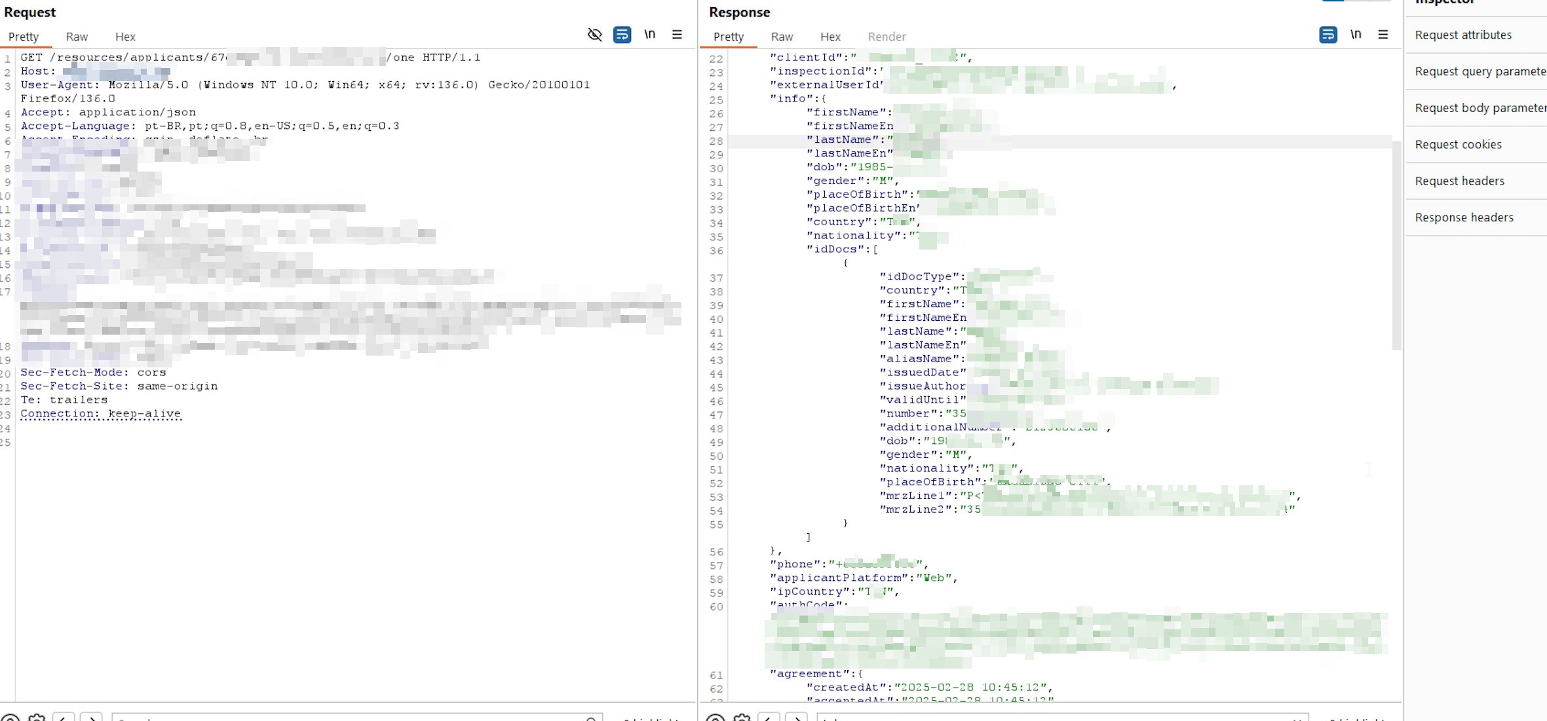Toggle word wrap icon in Request panel
This screenshot has width=1547, height=721.
(x=622, y=35)
